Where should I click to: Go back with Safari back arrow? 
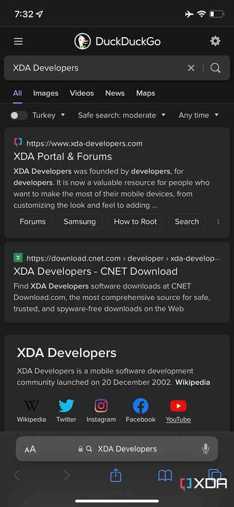click(x=16, y=475)
